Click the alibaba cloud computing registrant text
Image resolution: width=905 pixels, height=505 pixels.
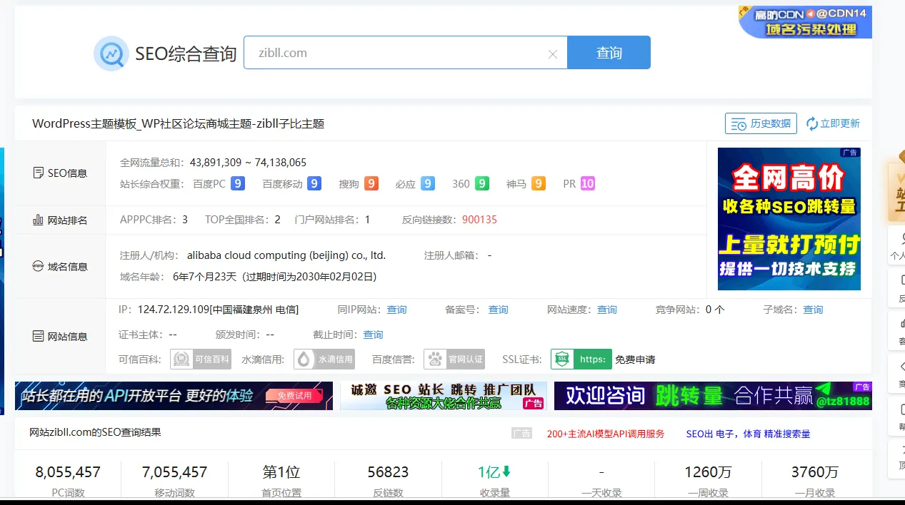point(286,255)
